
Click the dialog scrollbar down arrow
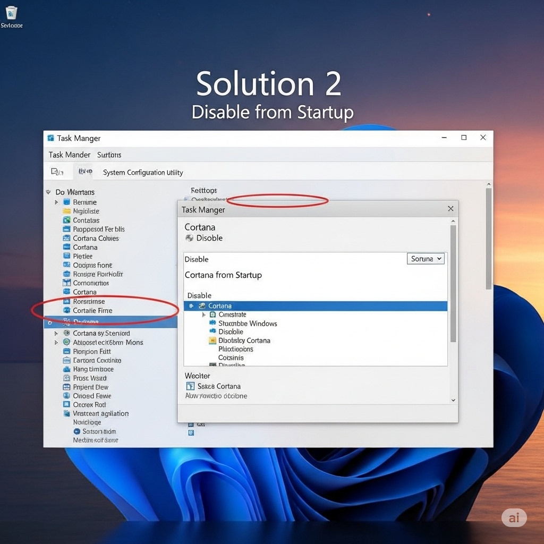pyautogui.click(x=453, y=400)
